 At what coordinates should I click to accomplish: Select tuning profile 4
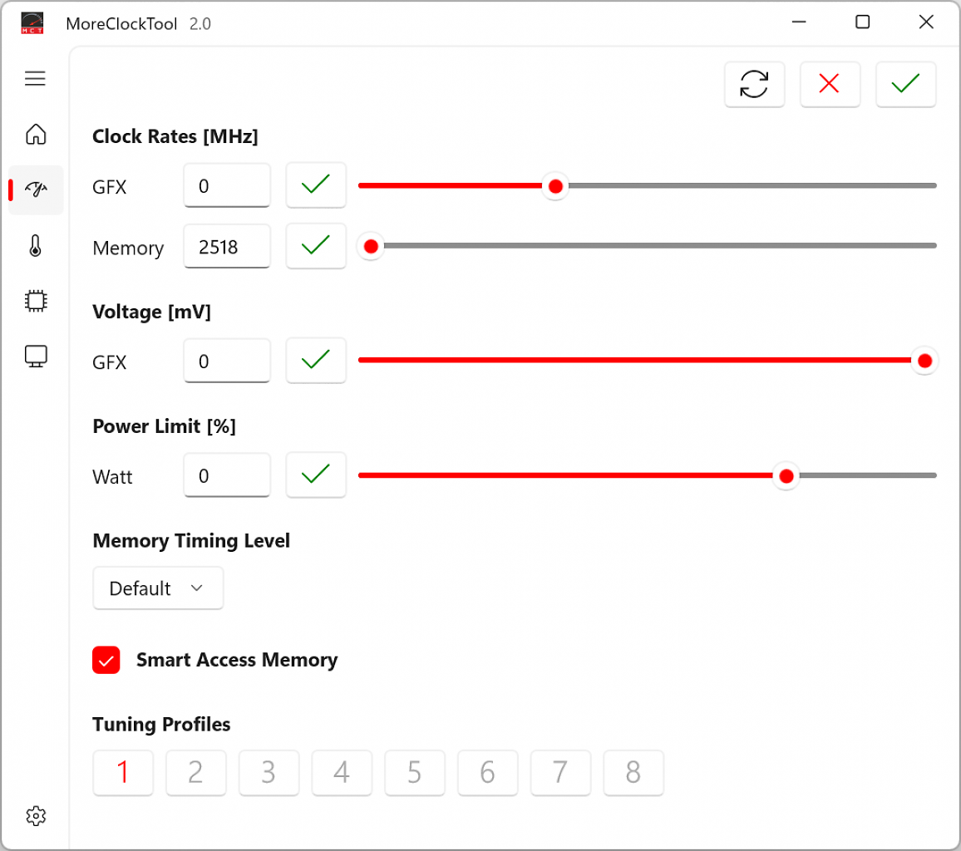tap(342, 772)
